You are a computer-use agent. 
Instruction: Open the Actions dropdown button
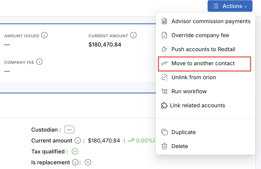click(230, 6)
